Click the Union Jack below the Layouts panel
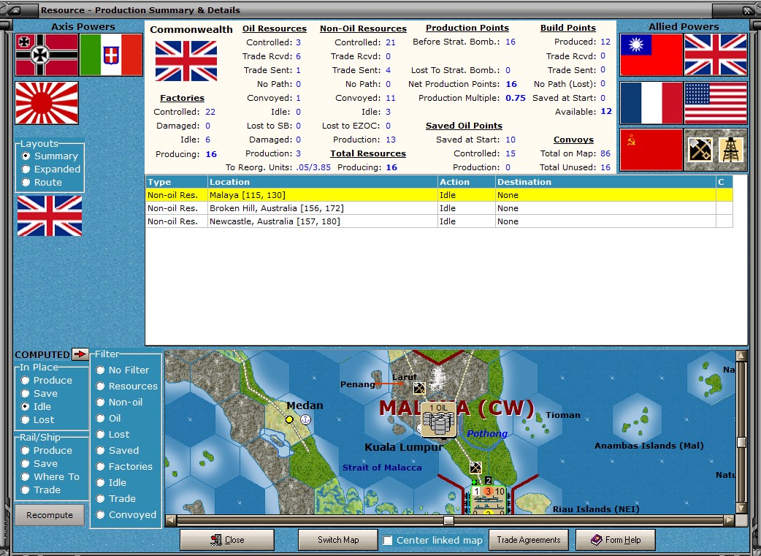 click(50, 216)
